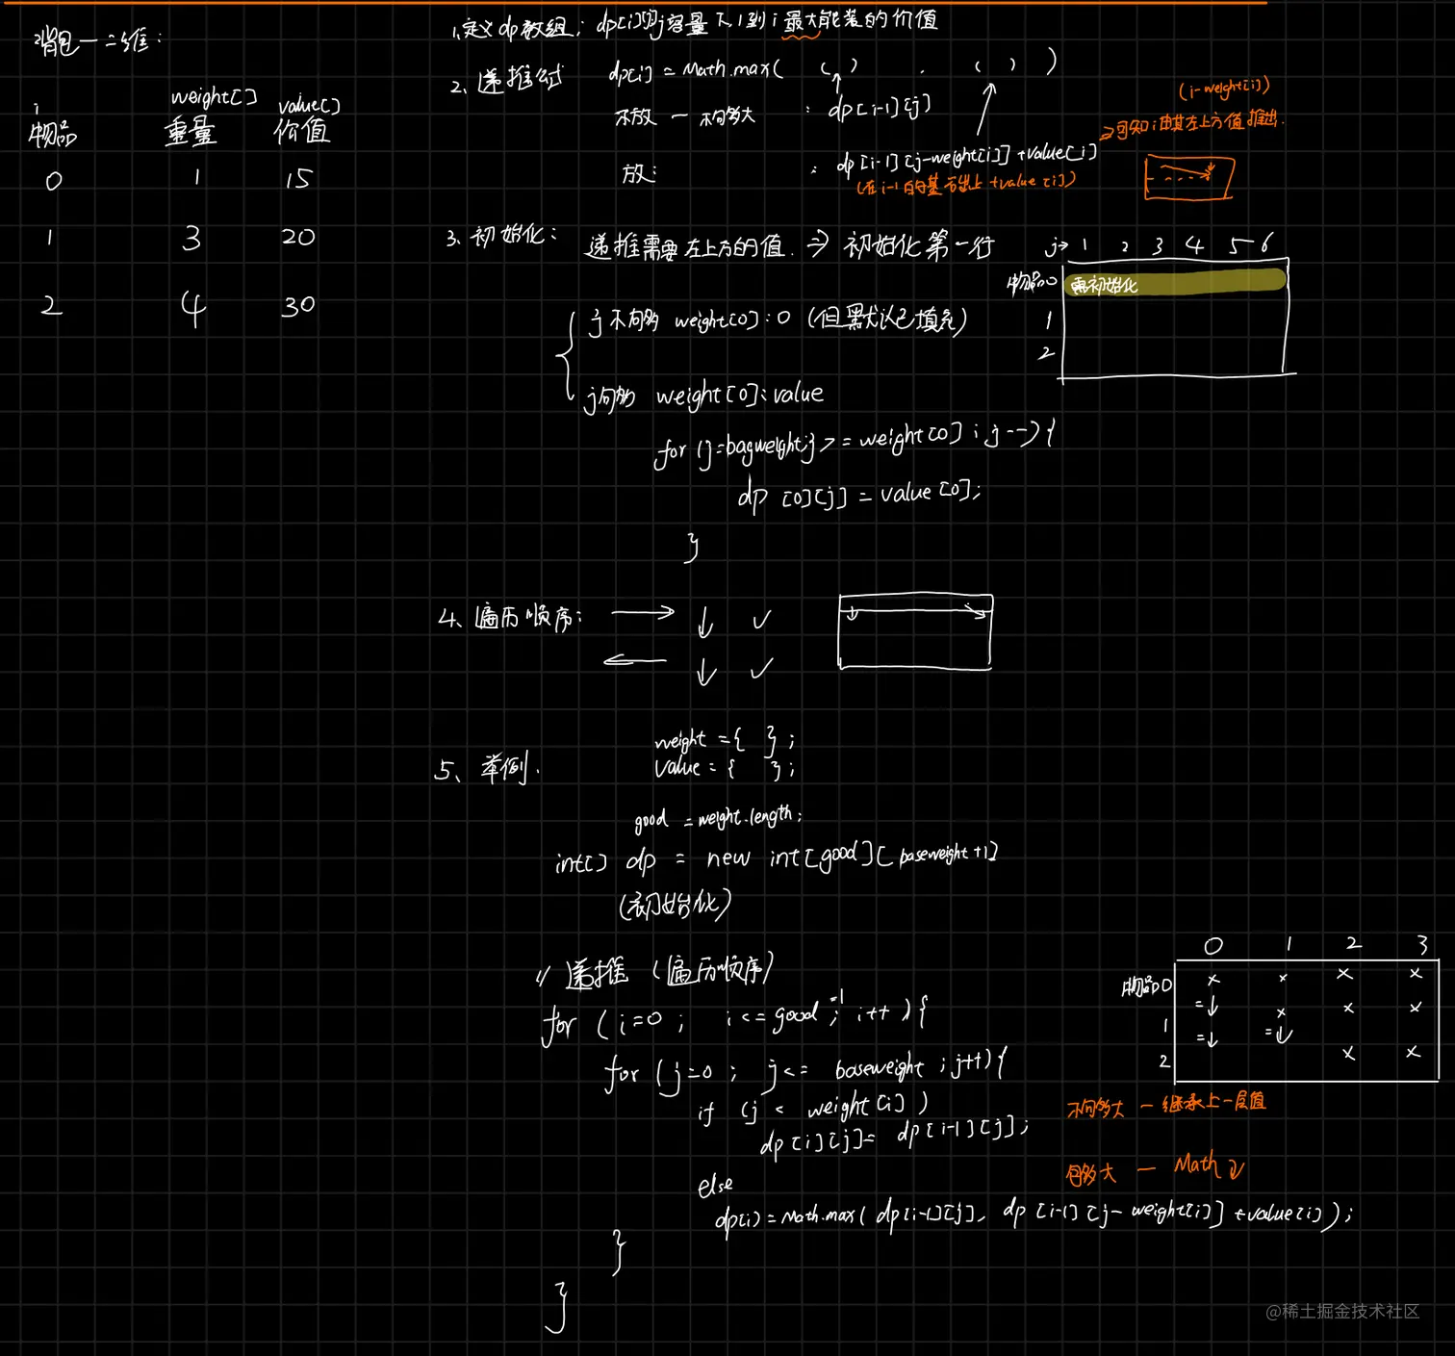
Task: Click the orange boxed arrow sketch
Action: pyautogui.click(x=1189, y=178)
